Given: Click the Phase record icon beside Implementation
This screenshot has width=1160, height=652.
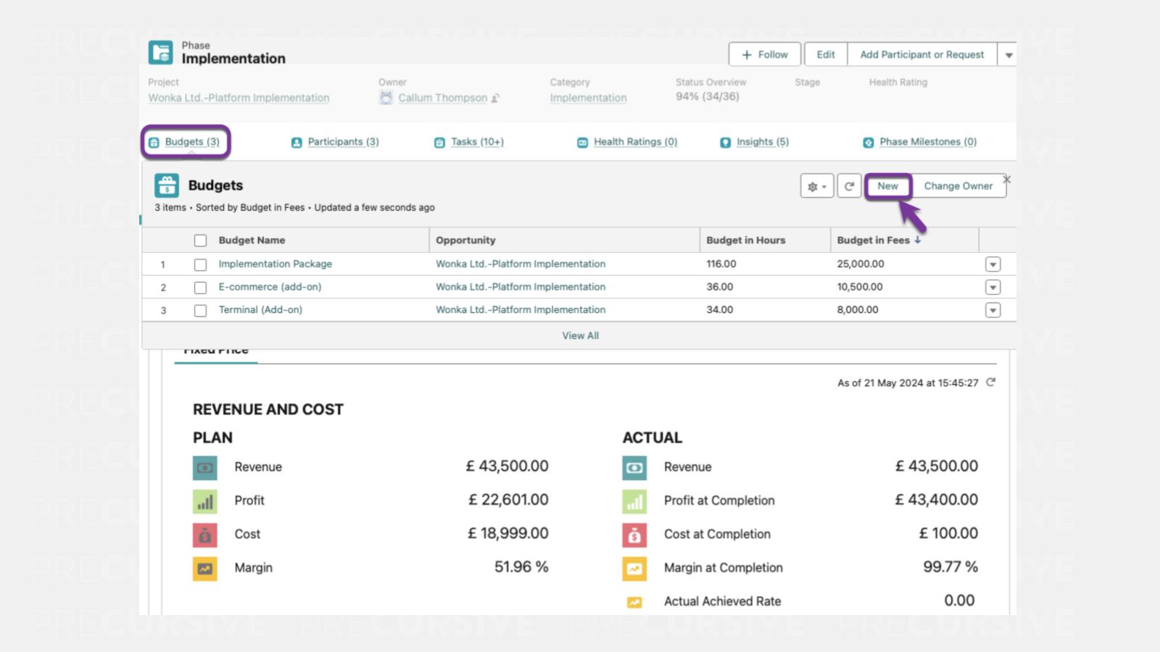Looking at the screenshot, I should pos(160,52).
